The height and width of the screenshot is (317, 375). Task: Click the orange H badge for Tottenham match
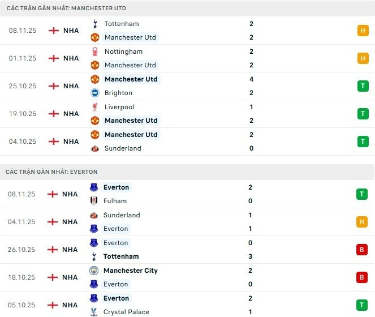[x=363, y=31]
